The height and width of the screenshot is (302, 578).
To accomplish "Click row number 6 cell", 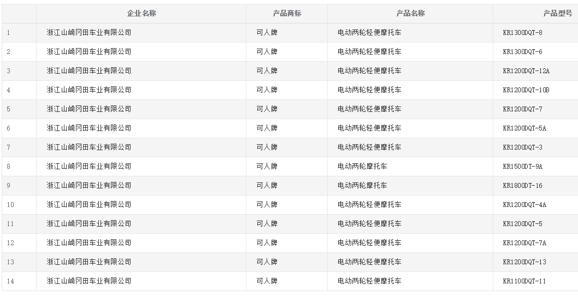I will pyautogui.click(x=19, y=128).
